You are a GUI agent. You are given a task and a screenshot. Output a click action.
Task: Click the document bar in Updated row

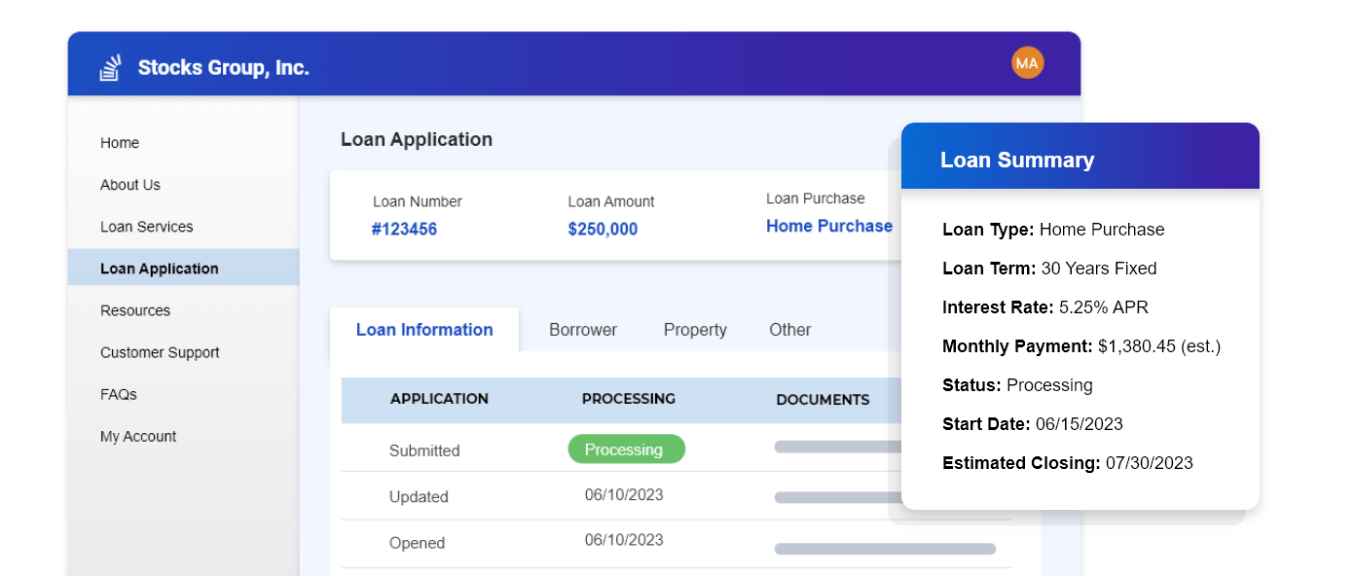click(x=838, y=497)
